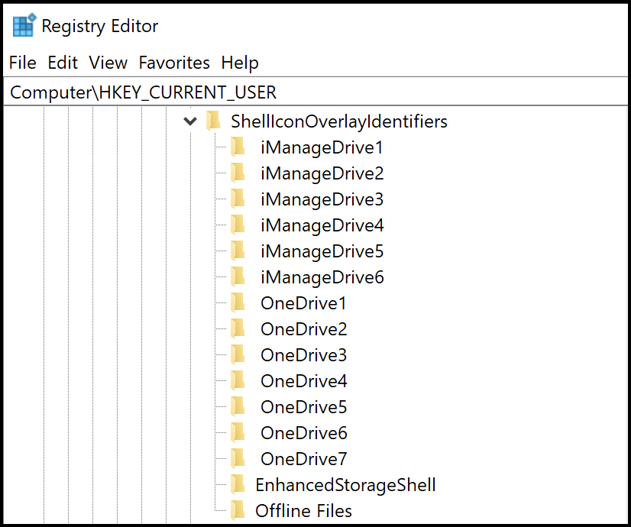Click the folder icon beside EnhancedStorageShell
Screen dimensions: 631x527
(x=238, y=485)
